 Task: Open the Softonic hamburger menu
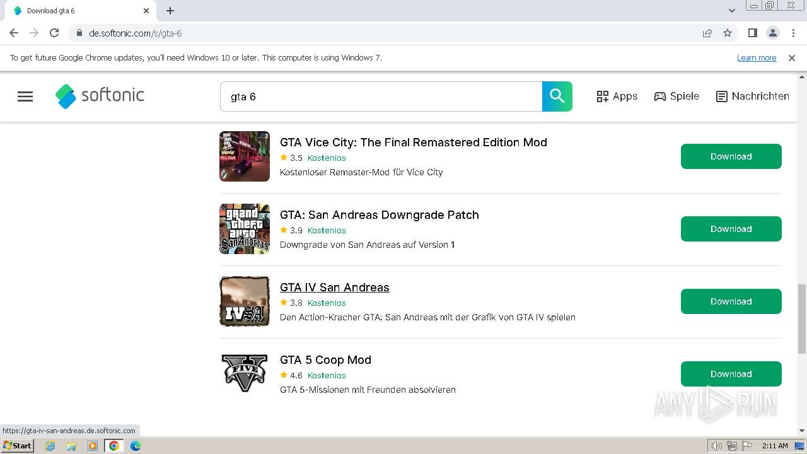25,96
